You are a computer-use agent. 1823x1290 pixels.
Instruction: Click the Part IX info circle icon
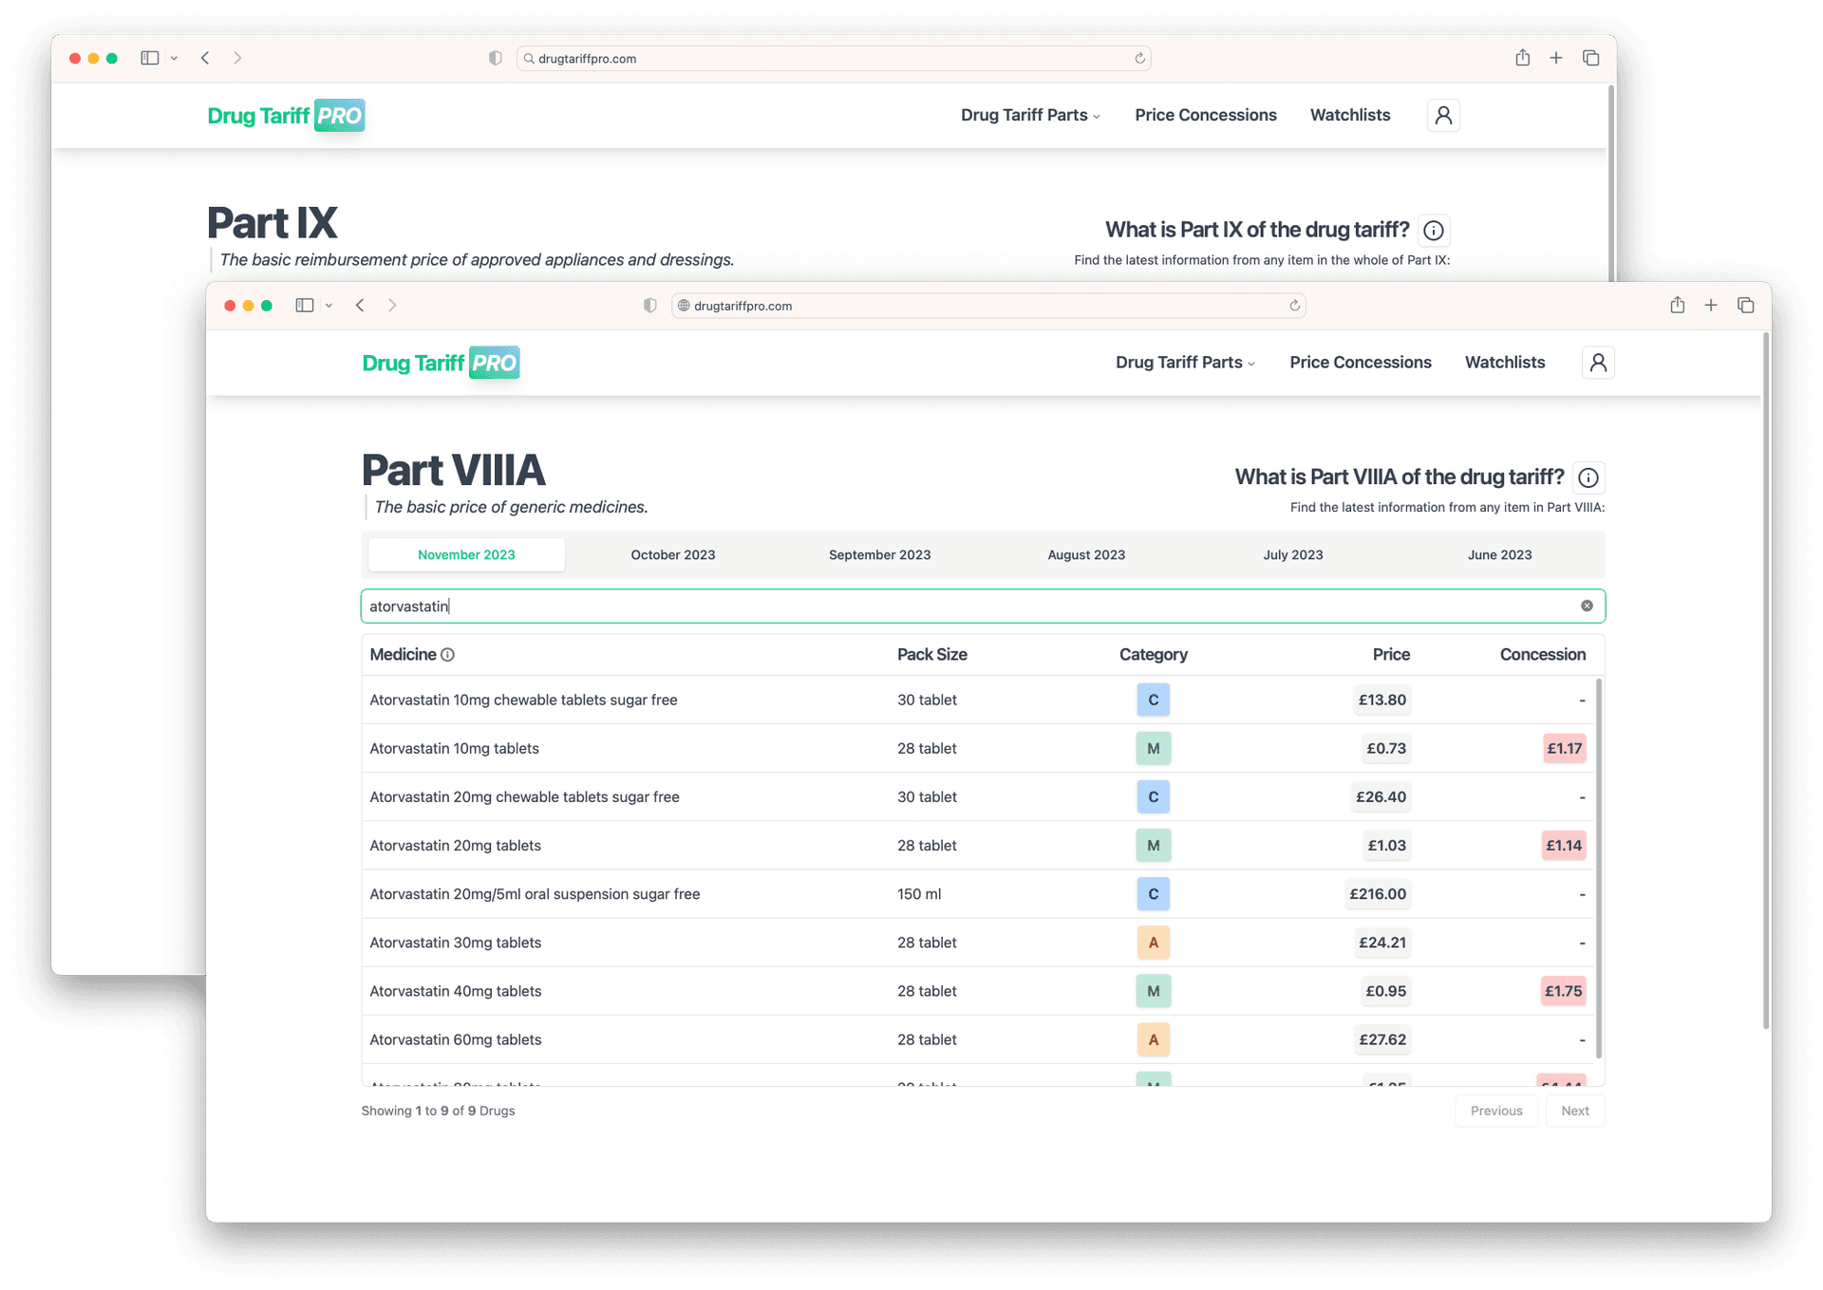[1434, 231]
